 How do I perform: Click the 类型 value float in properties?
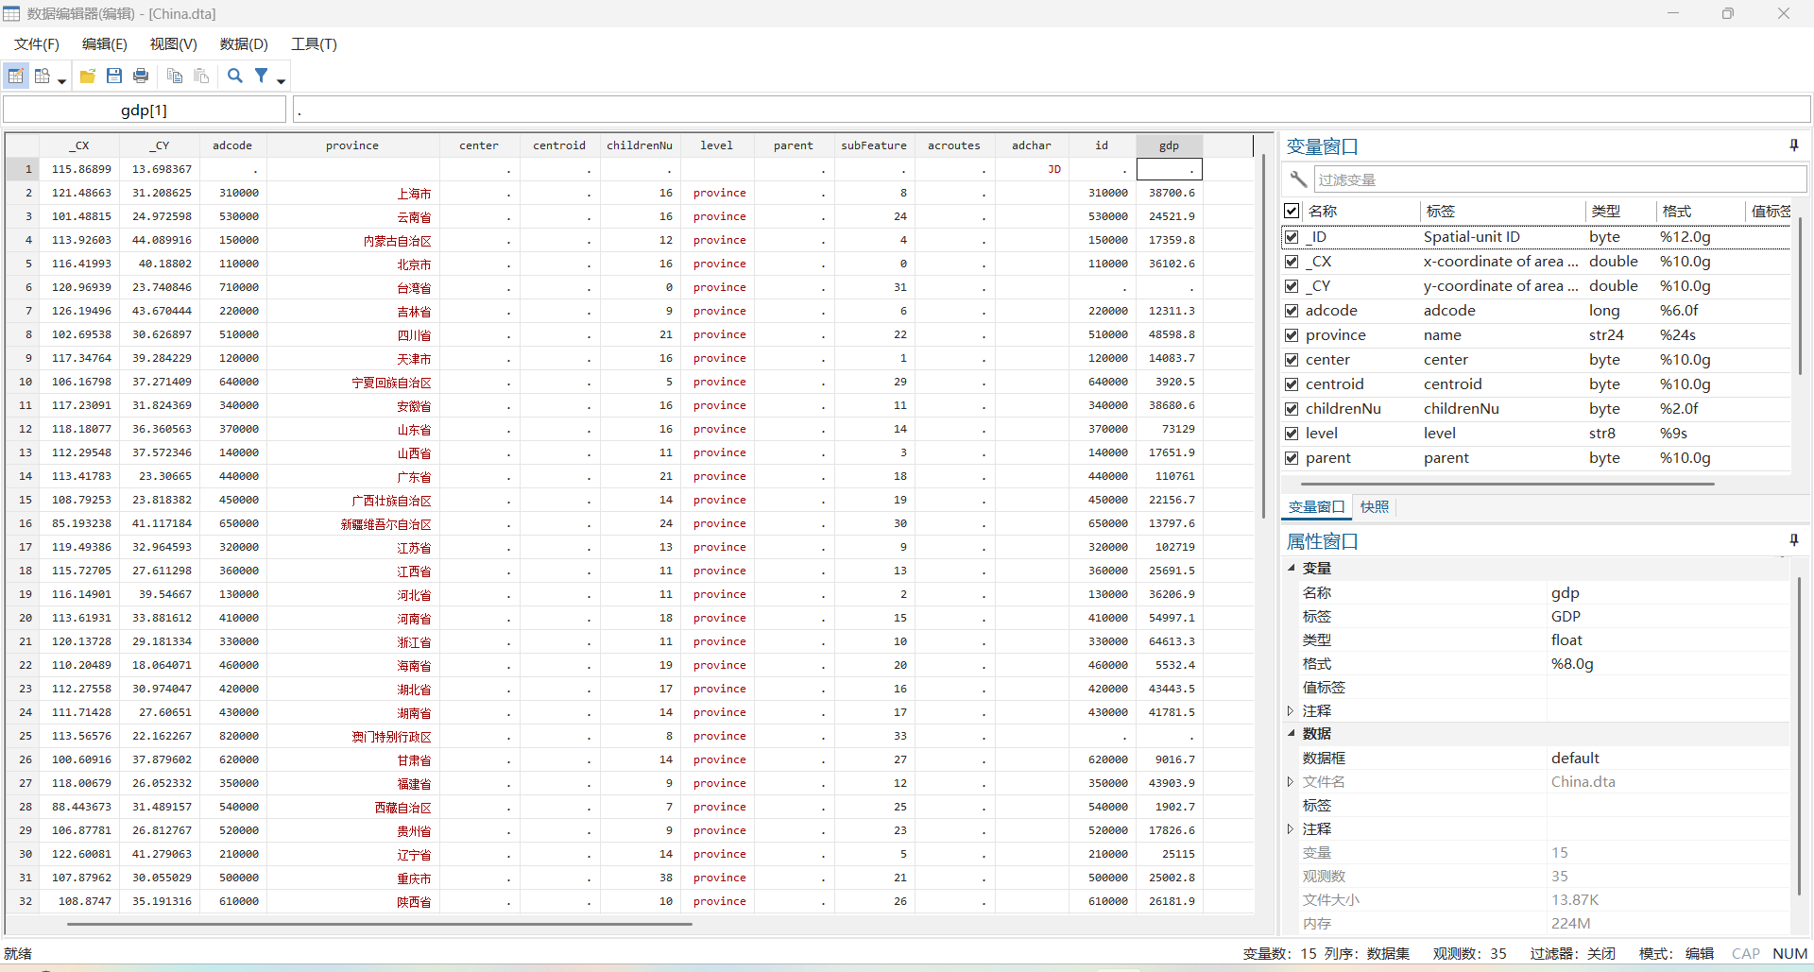1566,640
